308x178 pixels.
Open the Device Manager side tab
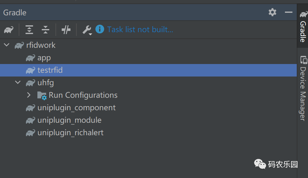(x=303, y=88)
